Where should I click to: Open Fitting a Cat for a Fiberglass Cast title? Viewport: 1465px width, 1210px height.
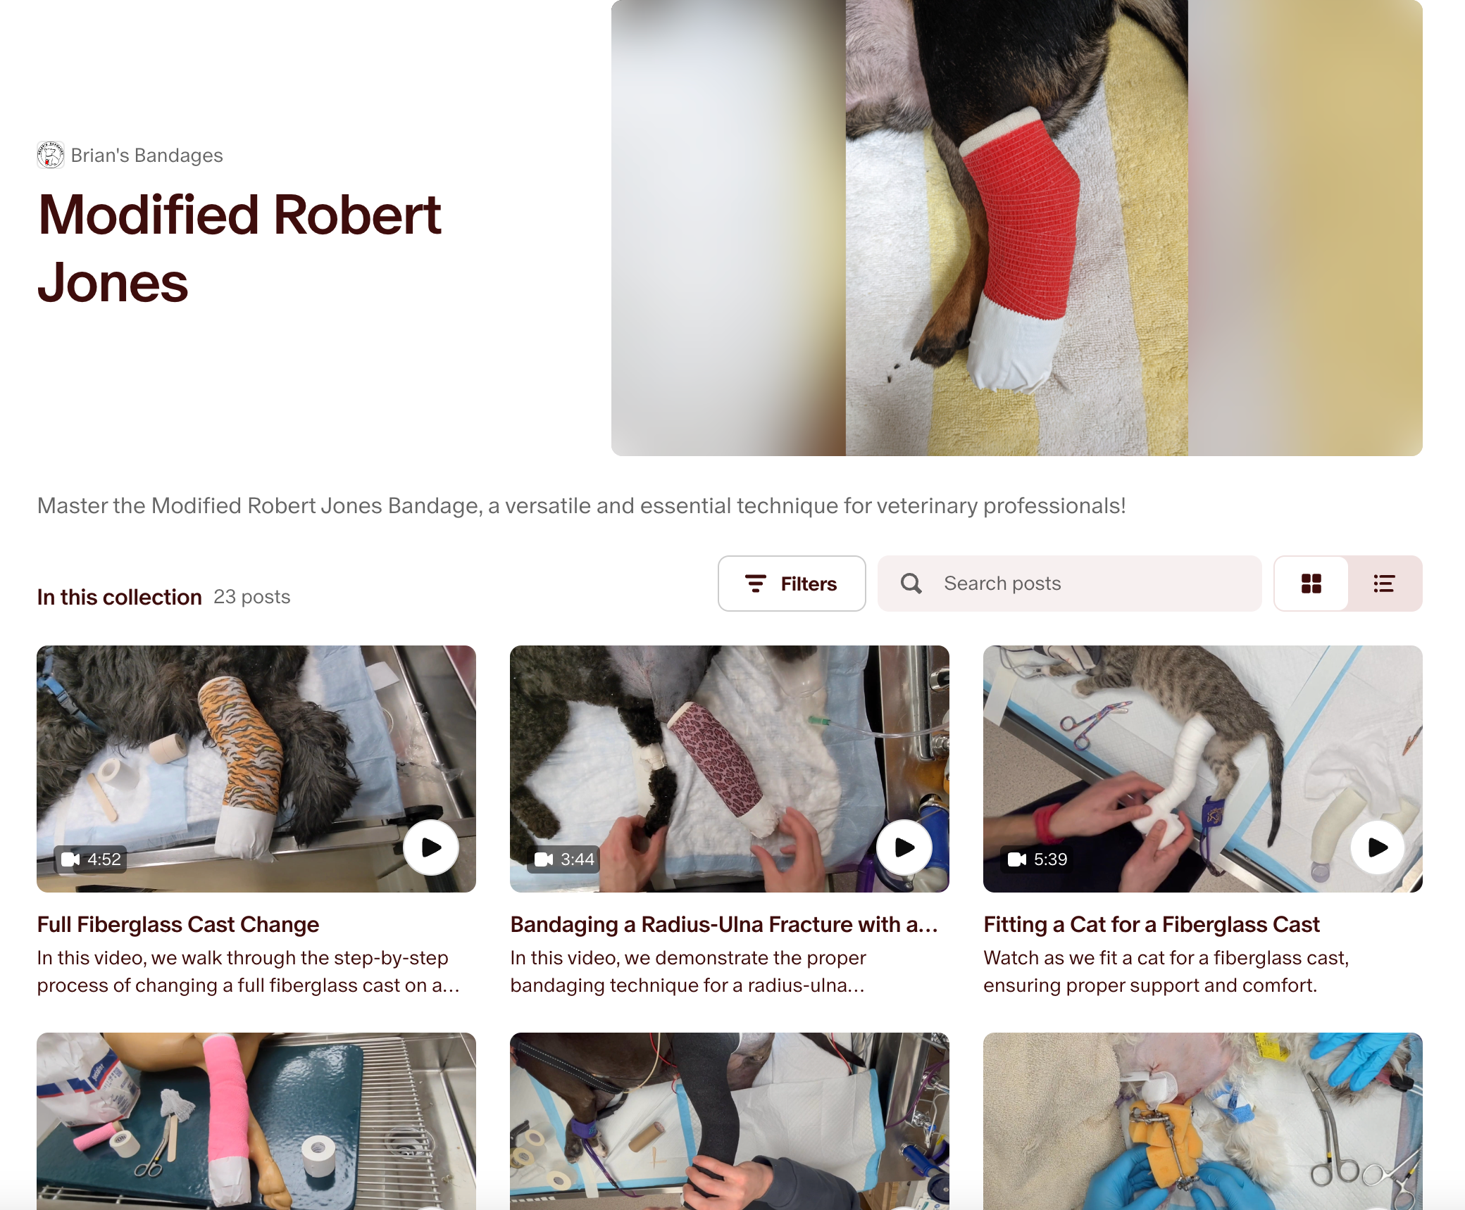[1152, 924]
